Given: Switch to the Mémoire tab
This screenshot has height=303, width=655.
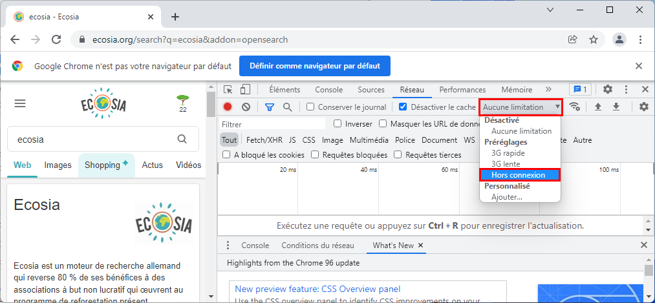Looking at the screenshot, I should coord(517,90).
